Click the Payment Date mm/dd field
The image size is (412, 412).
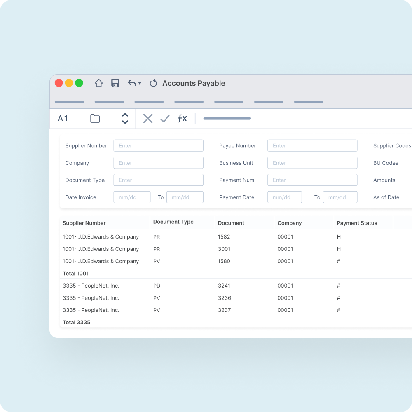pyautogui.click(x=284, y=197)
